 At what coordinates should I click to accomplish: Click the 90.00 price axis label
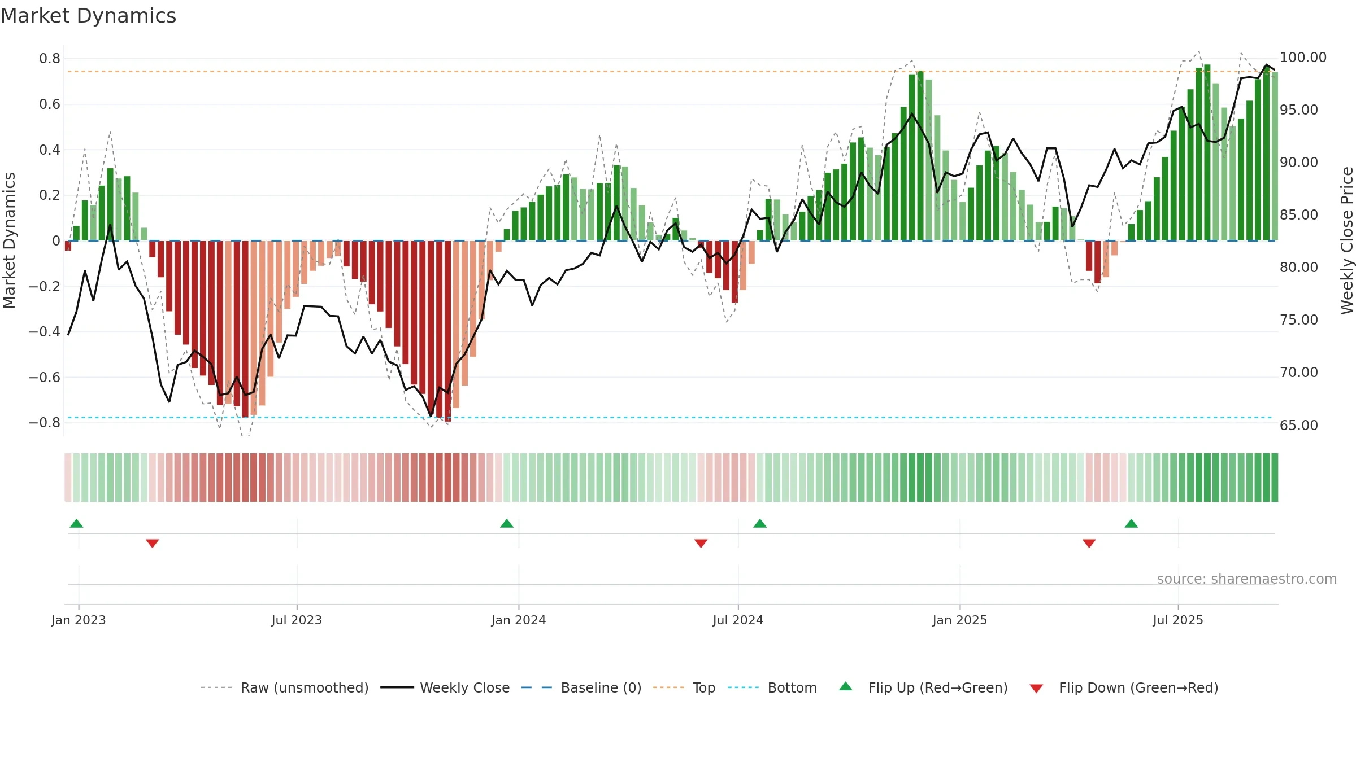click(x=1299, y=163)
